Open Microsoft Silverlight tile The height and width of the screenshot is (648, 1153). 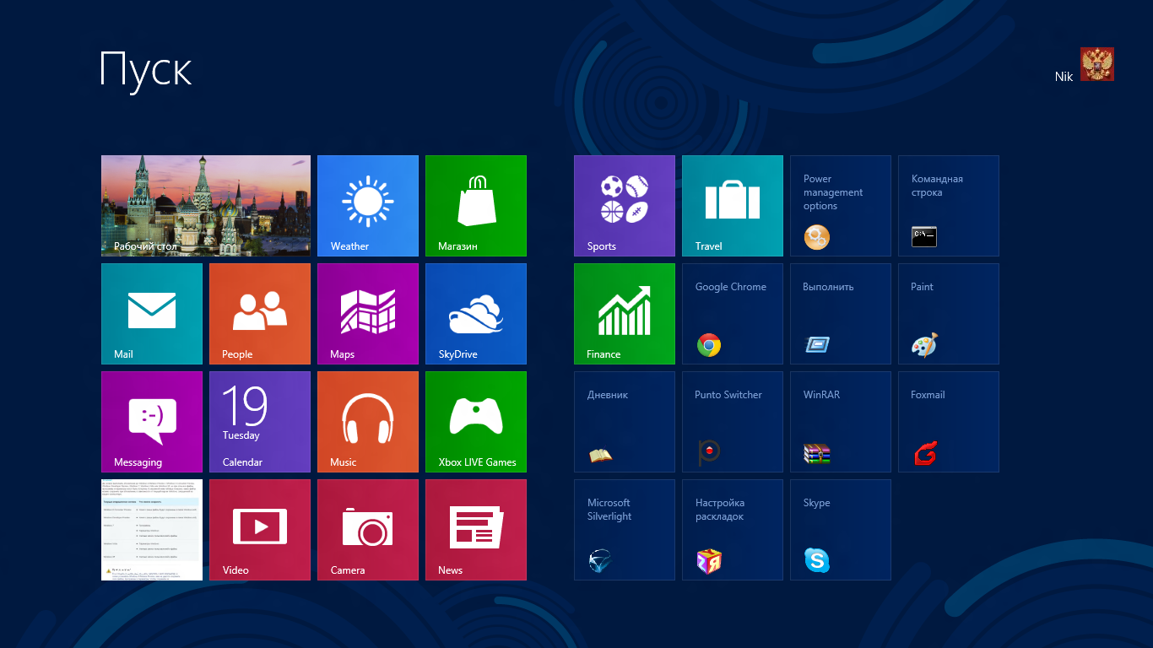click(x=625, y=530)
